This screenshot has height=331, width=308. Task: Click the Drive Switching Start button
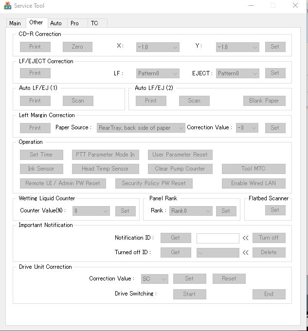pos(190,294)
